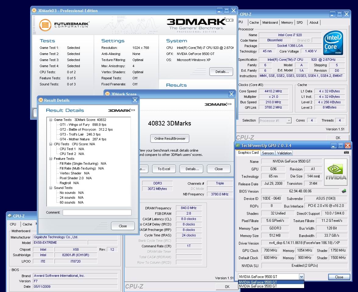Switch to the Validation tab in GPU-Z
The height and width of the screenshot is (292, 358).
click(x=284, y=153)
